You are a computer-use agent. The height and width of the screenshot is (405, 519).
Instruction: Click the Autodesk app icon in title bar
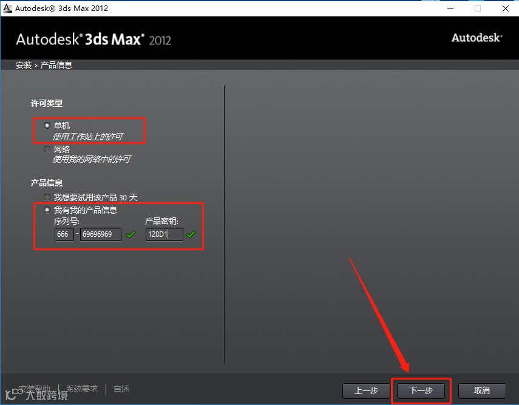pos(7,9)
